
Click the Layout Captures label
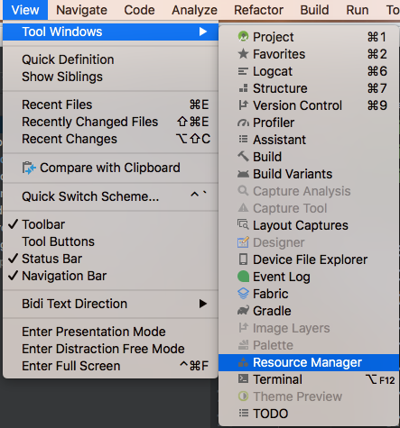[x=301, y=225]
